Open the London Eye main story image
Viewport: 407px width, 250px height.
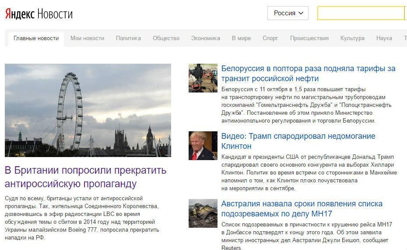(88, 110)
